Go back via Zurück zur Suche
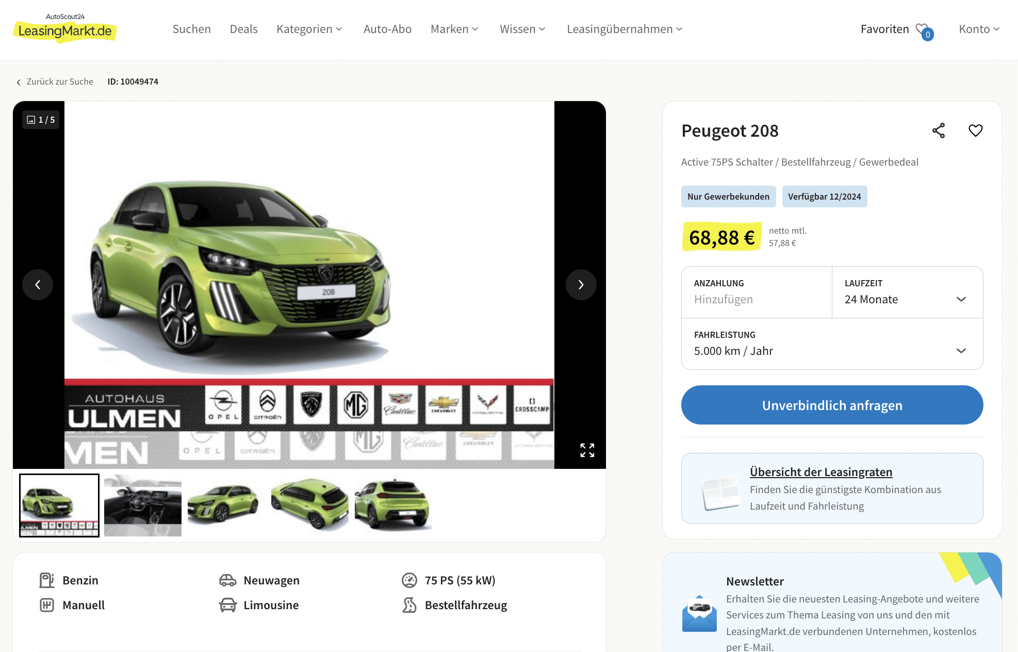1018x652 pixels. pyautogui.click(x=60, y=81)
